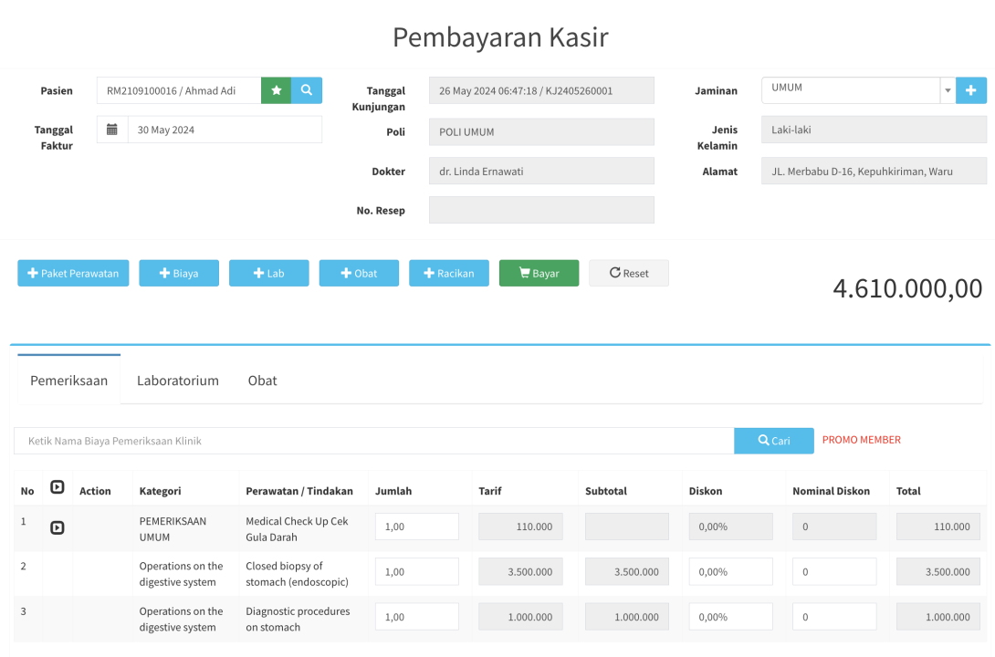Reset the payment form

(629, 274)
